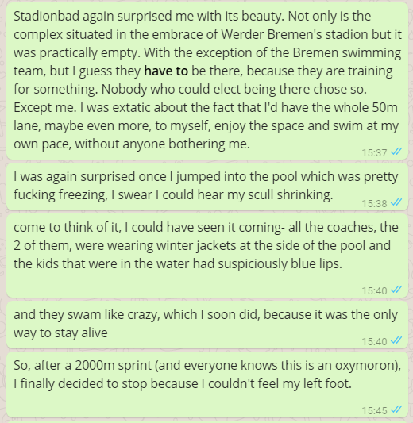Click the word 'Stadionbad' in first message
The width and height of the screenshot is (413, 423).
(46, 16)
